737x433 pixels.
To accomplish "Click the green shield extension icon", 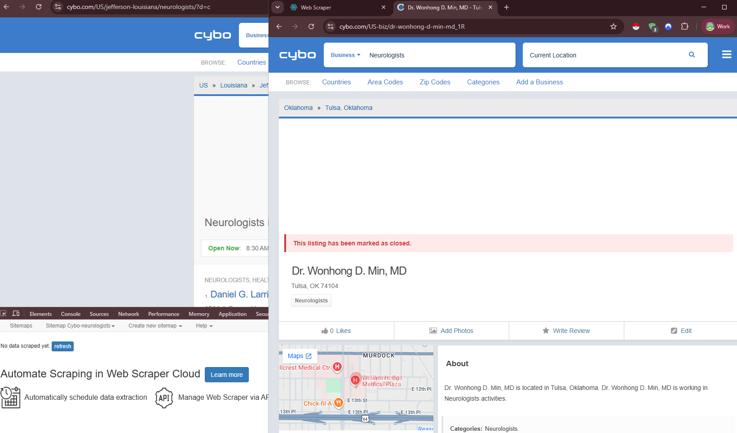I will click(x=653, y=27).
